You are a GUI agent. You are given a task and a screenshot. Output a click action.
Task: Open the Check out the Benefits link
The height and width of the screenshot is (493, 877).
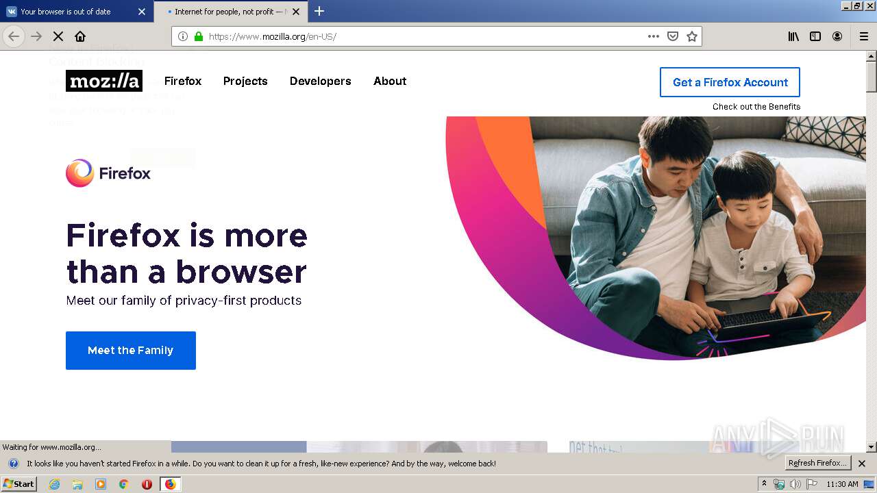[x=756, y=106]
